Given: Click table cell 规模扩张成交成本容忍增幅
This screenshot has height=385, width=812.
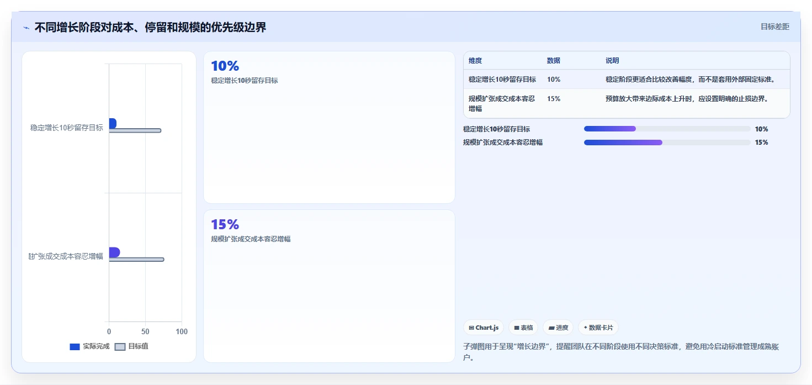Looking at the screenshot, I should [x=502, y=103].
